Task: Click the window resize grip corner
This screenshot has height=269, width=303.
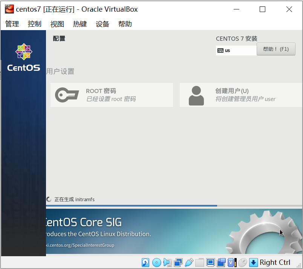Action: point(299,265)
